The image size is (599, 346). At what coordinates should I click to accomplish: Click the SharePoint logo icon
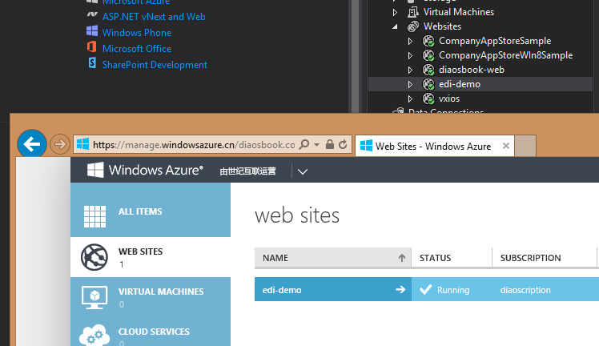92,62
